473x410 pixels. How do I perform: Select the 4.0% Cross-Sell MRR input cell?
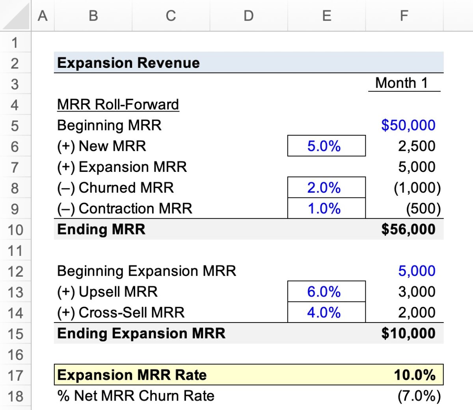[x=326, y=313]
